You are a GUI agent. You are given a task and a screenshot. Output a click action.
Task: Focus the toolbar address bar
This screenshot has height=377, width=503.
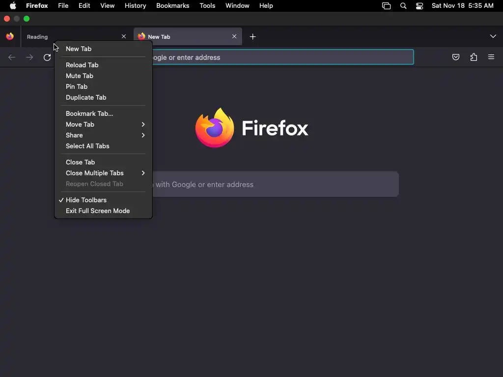[282, 57]
